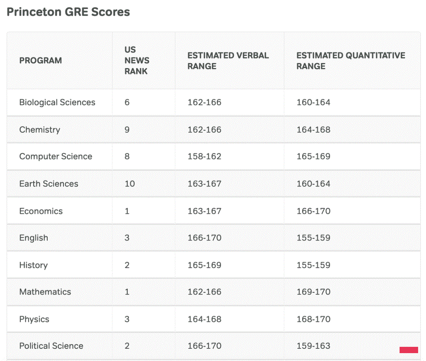
Task: Select rank 2 in the Political Science row
Action: (x=127, y=346)
